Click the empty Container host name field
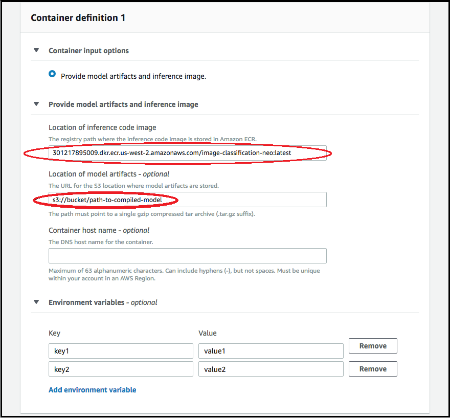Image resolution: width=450 pixels, height=418 pixels. pyautogui.click(x=188, y=256)
